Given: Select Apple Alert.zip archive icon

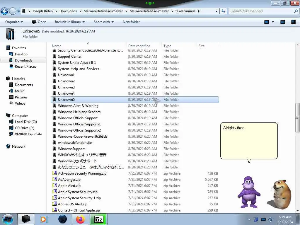Looking at the screenshot, I should coord(54,185).
